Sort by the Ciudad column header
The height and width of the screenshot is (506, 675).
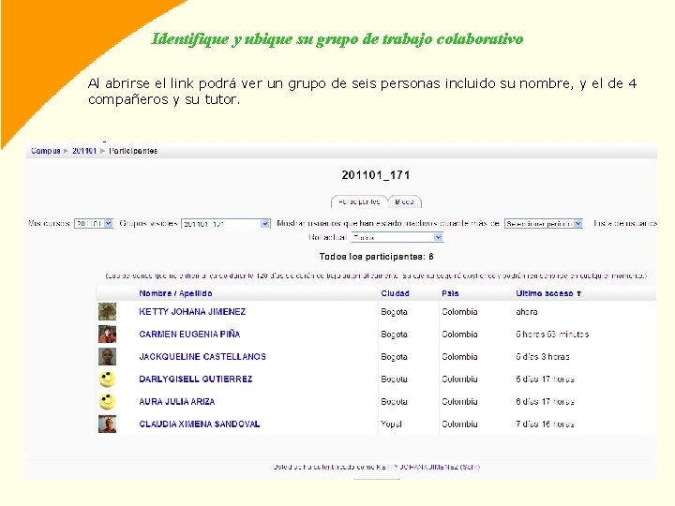396,293
